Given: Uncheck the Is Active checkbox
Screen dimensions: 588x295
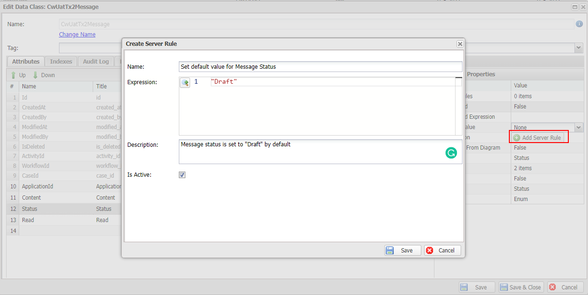Looking at the screenshot, I should coord(182,175).
